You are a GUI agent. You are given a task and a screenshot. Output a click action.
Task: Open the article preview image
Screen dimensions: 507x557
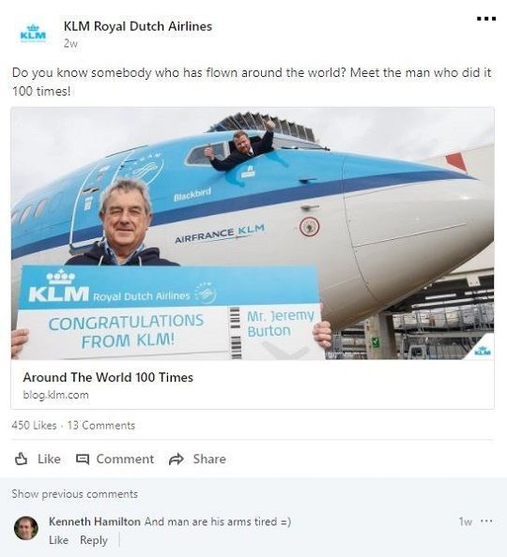pyautogui.click(x=253, y=233)
